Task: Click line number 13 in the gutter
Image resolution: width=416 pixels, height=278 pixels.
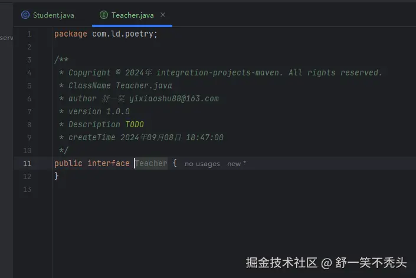Action: tap(27, 189)
